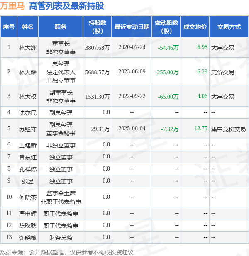Image resolution: width=249 pixels, height=256 pixels.
Task: Click change amount -54.46万
Action: pos(168,48)
